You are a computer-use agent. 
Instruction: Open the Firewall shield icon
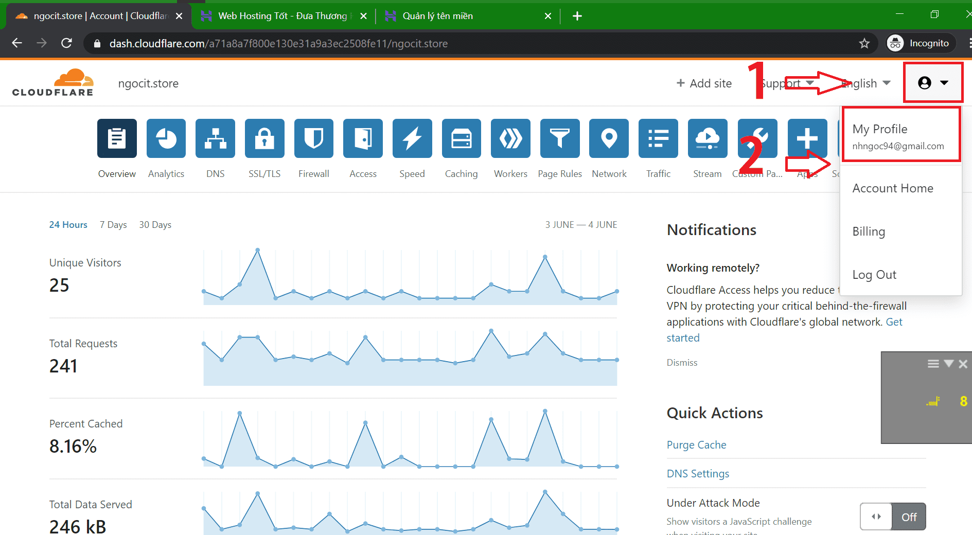(313, 138)
